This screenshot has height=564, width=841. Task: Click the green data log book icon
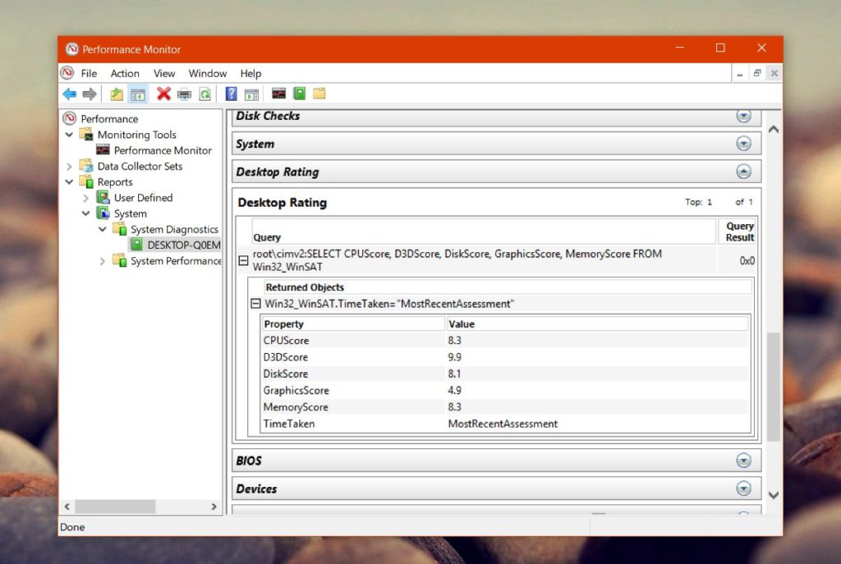298,94
